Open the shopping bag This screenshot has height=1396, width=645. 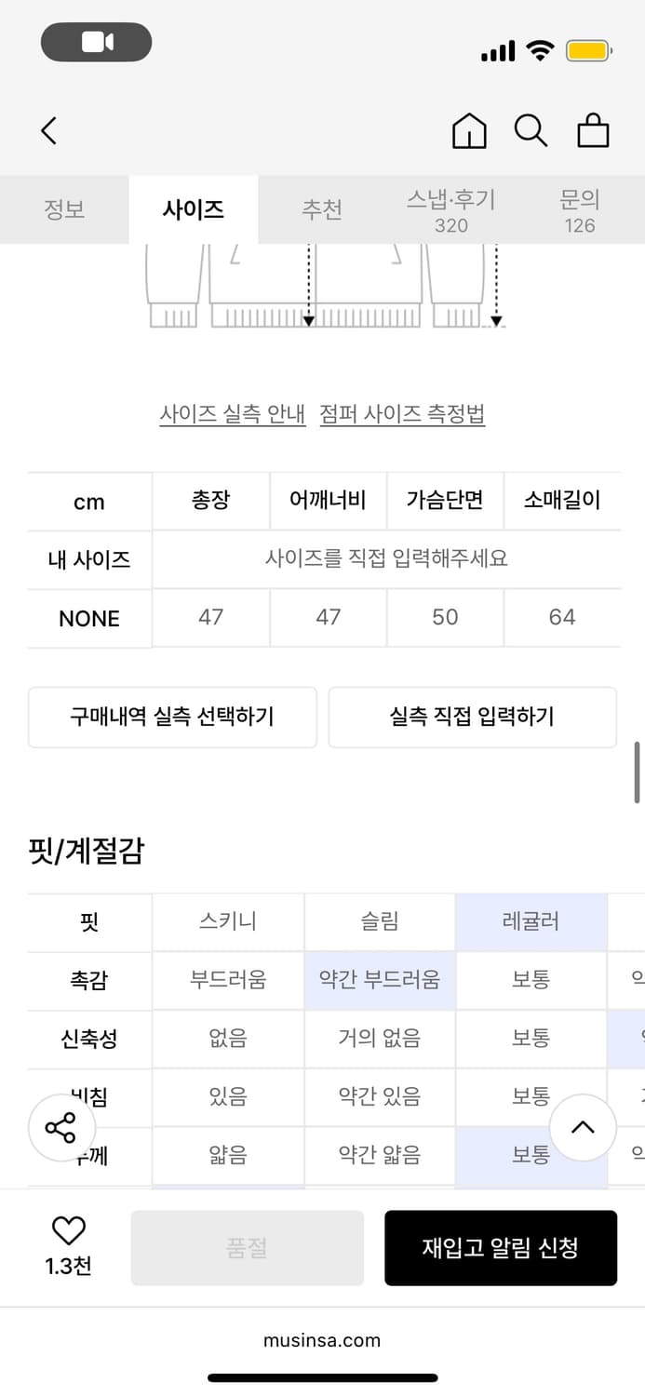click(x=593, y=131)
